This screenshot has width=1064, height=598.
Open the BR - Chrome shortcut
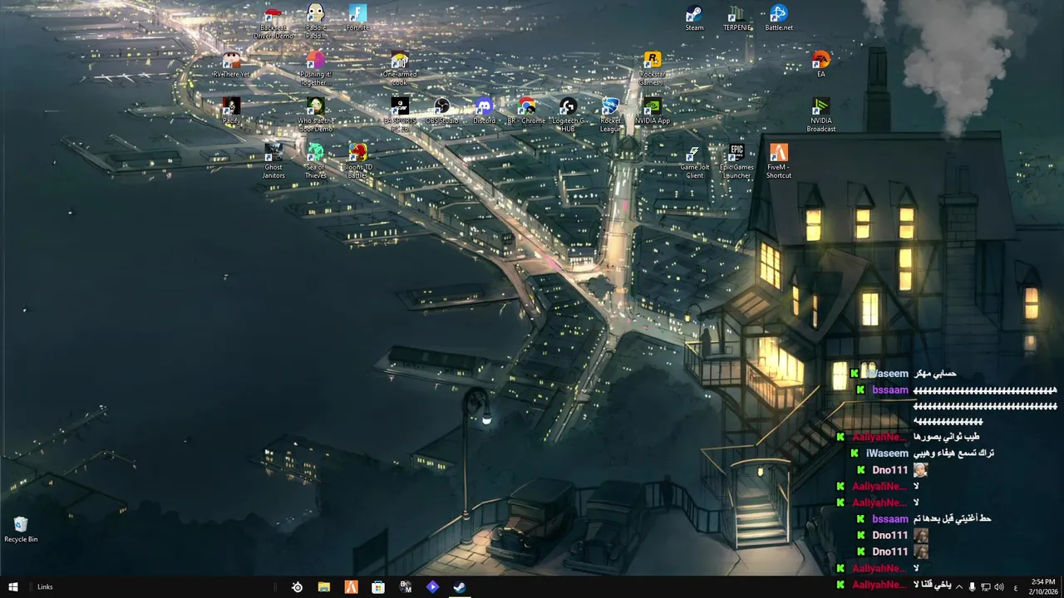[526, 111]
